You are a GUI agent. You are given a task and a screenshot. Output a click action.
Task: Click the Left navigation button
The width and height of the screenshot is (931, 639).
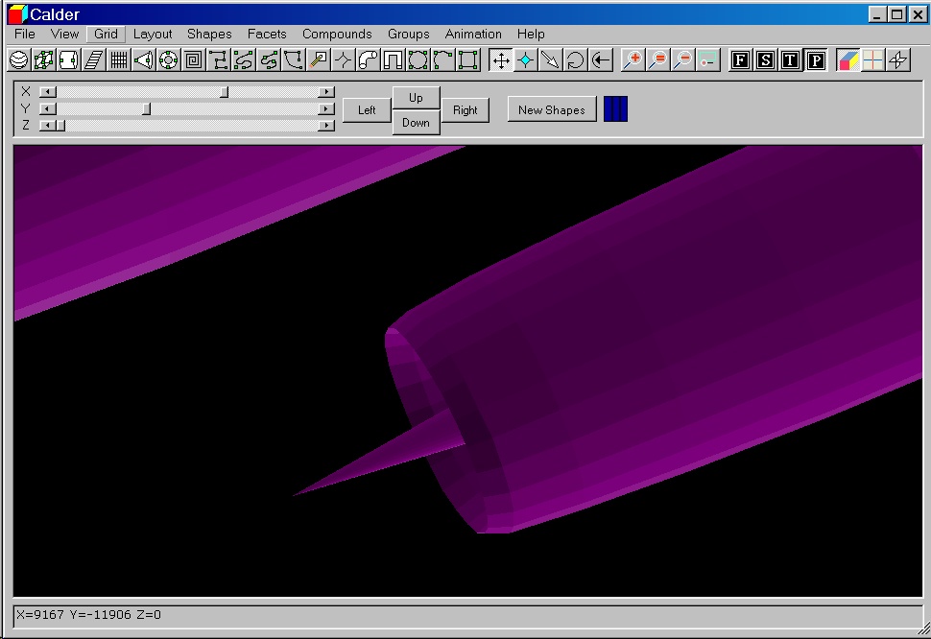pos(367,110)
